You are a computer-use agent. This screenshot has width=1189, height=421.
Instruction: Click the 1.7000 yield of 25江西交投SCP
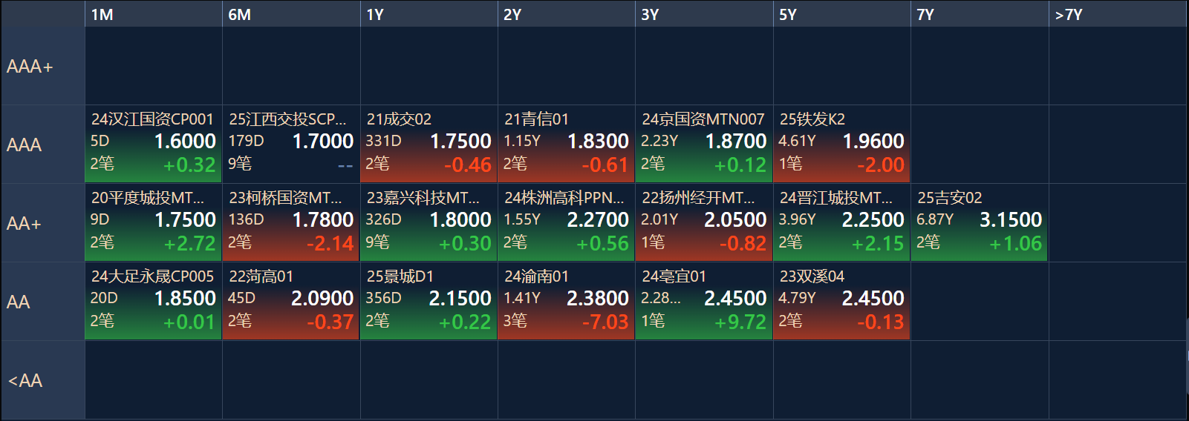click(323, 141)
